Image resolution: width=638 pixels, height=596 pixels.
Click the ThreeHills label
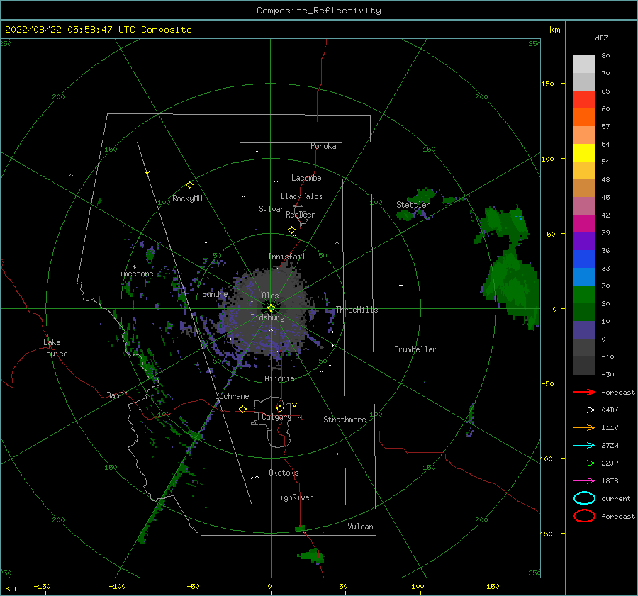[357, 310]
